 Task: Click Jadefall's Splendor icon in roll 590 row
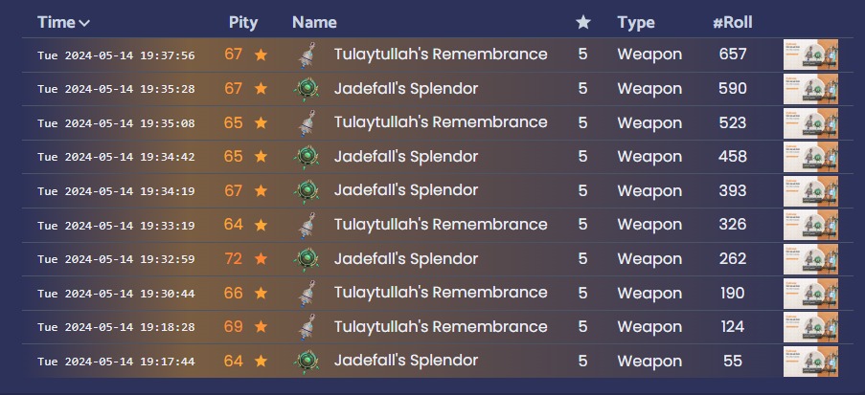pyautogui.click(x=307, y=89)
